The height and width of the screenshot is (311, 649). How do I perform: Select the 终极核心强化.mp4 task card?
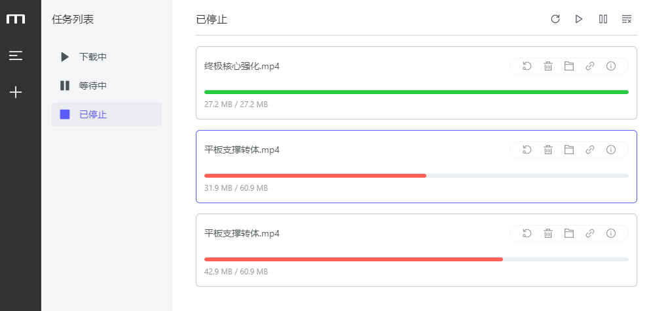tap(417, 83)
